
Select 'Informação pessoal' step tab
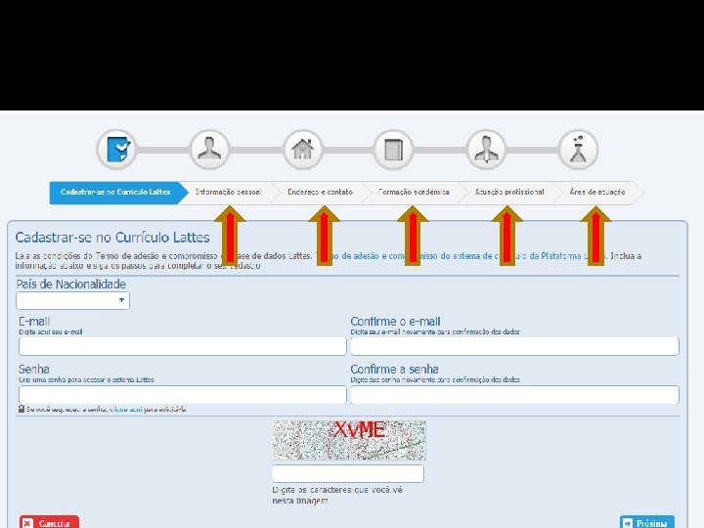tap(228, 193)
